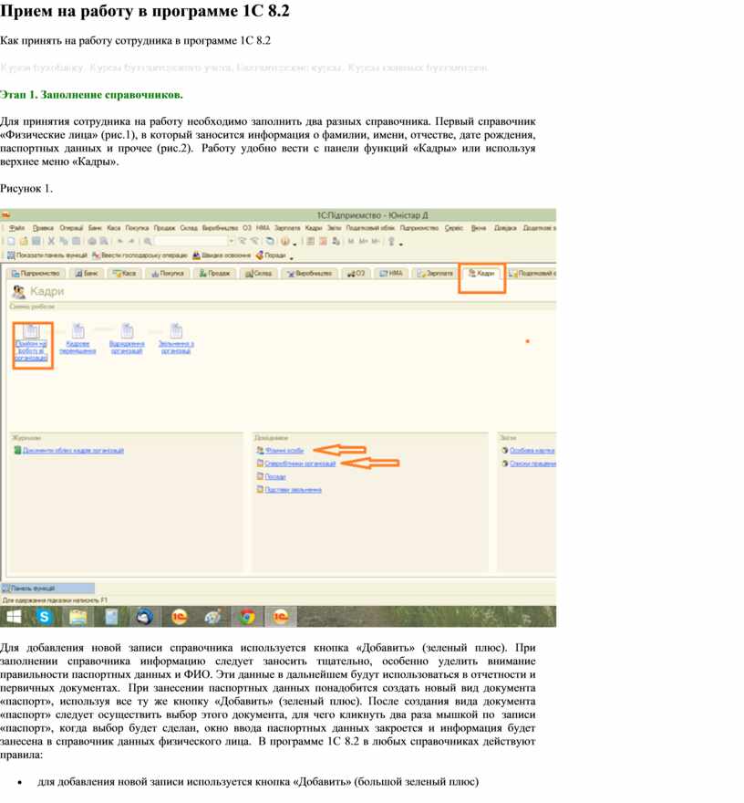Open Фізичні особи directory link
This screenshot has height=803, width=744.
tap(284, 450)
